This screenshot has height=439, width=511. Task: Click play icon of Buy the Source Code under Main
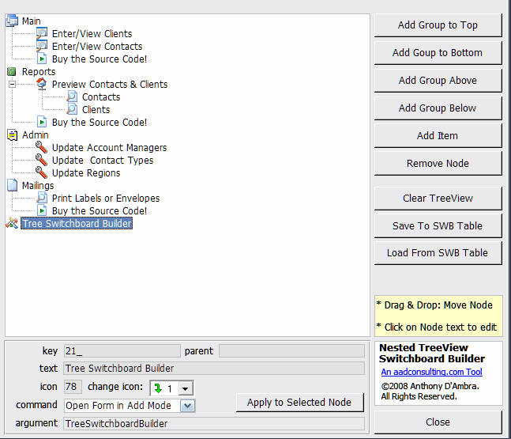[x=42, y=59]
